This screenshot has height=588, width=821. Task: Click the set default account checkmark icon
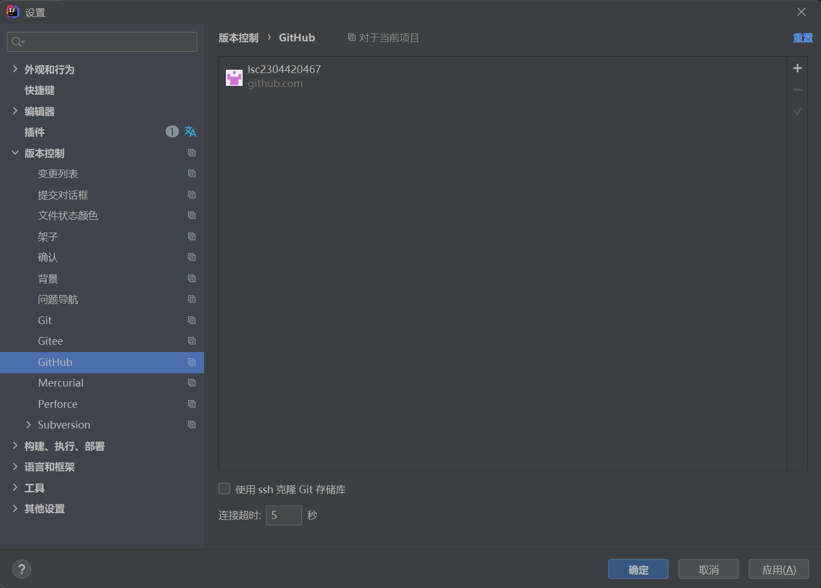[798, 112]
